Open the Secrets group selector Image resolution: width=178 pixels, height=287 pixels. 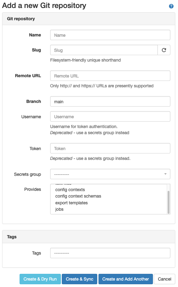107,174
